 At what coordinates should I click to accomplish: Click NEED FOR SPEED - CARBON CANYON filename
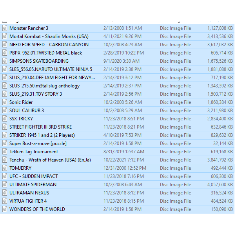tap(49, 45)
